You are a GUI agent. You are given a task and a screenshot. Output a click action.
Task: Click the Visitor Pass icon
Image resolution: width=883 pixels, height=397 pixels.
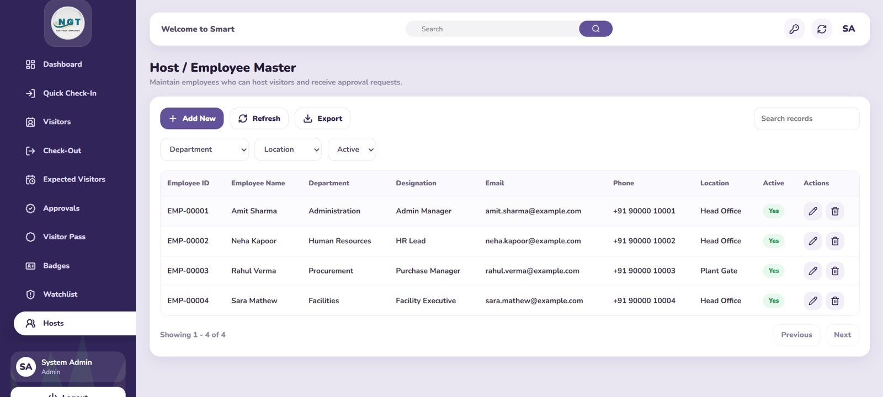[x=30, y=237]
